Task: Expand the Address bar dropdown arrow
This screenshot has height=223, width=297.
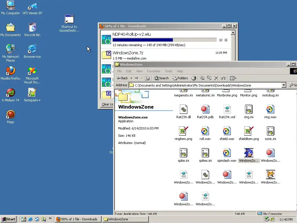Action: 284,85
